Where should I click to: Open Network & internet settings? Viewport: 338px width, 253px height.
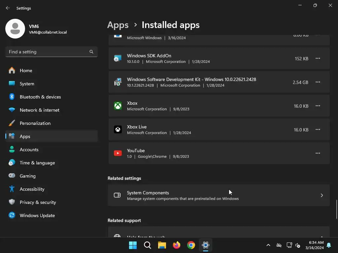[51, 110]
